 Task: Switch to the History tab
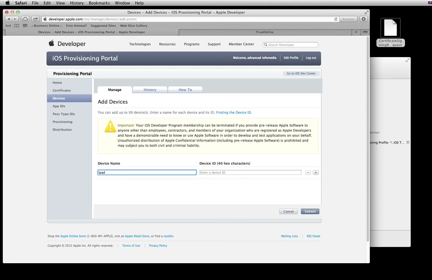[x=150, y=90]
